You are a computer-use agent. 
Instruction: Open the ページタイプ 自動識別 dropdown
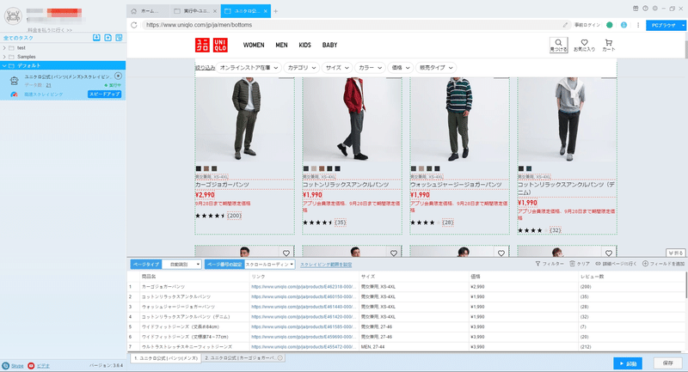click(x=181, y=265)
